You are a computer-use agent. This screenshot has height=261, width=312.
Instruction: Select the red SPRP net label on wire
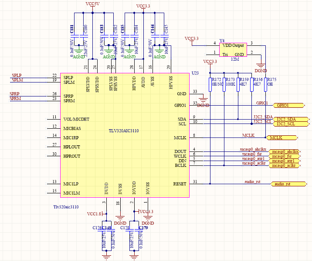coord(14,94)
